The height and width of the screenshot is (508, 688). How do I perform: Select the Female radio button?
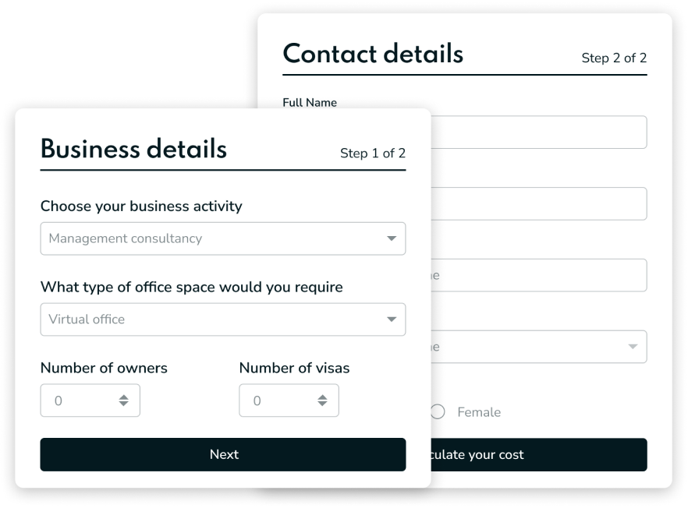pyautogui.click(x=438, y=411)
